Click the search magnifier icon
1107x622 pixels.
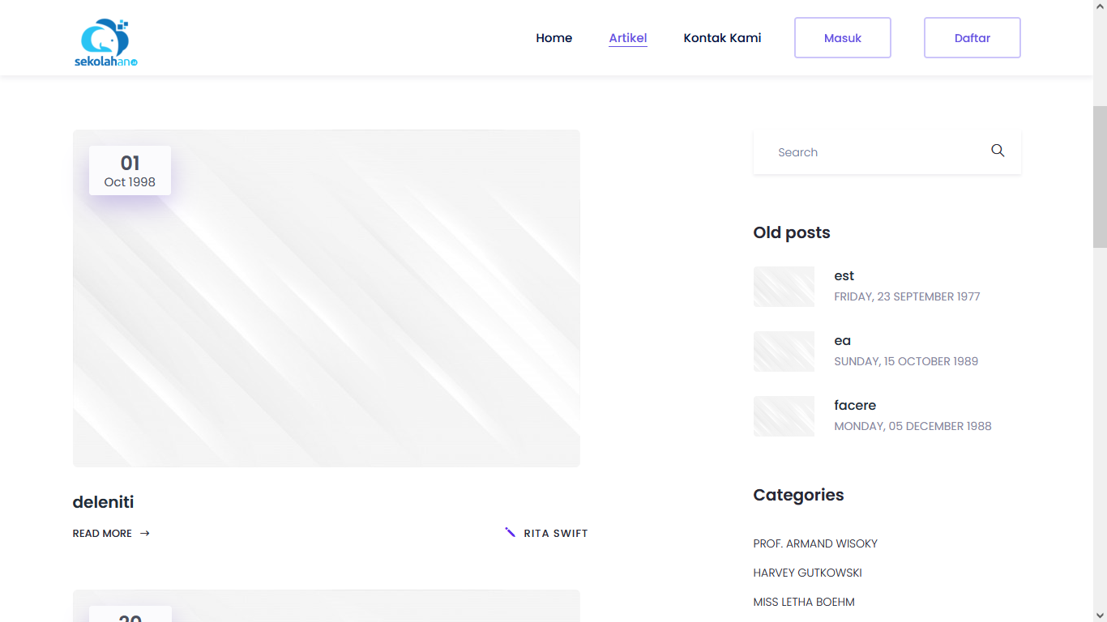point(998,151)
